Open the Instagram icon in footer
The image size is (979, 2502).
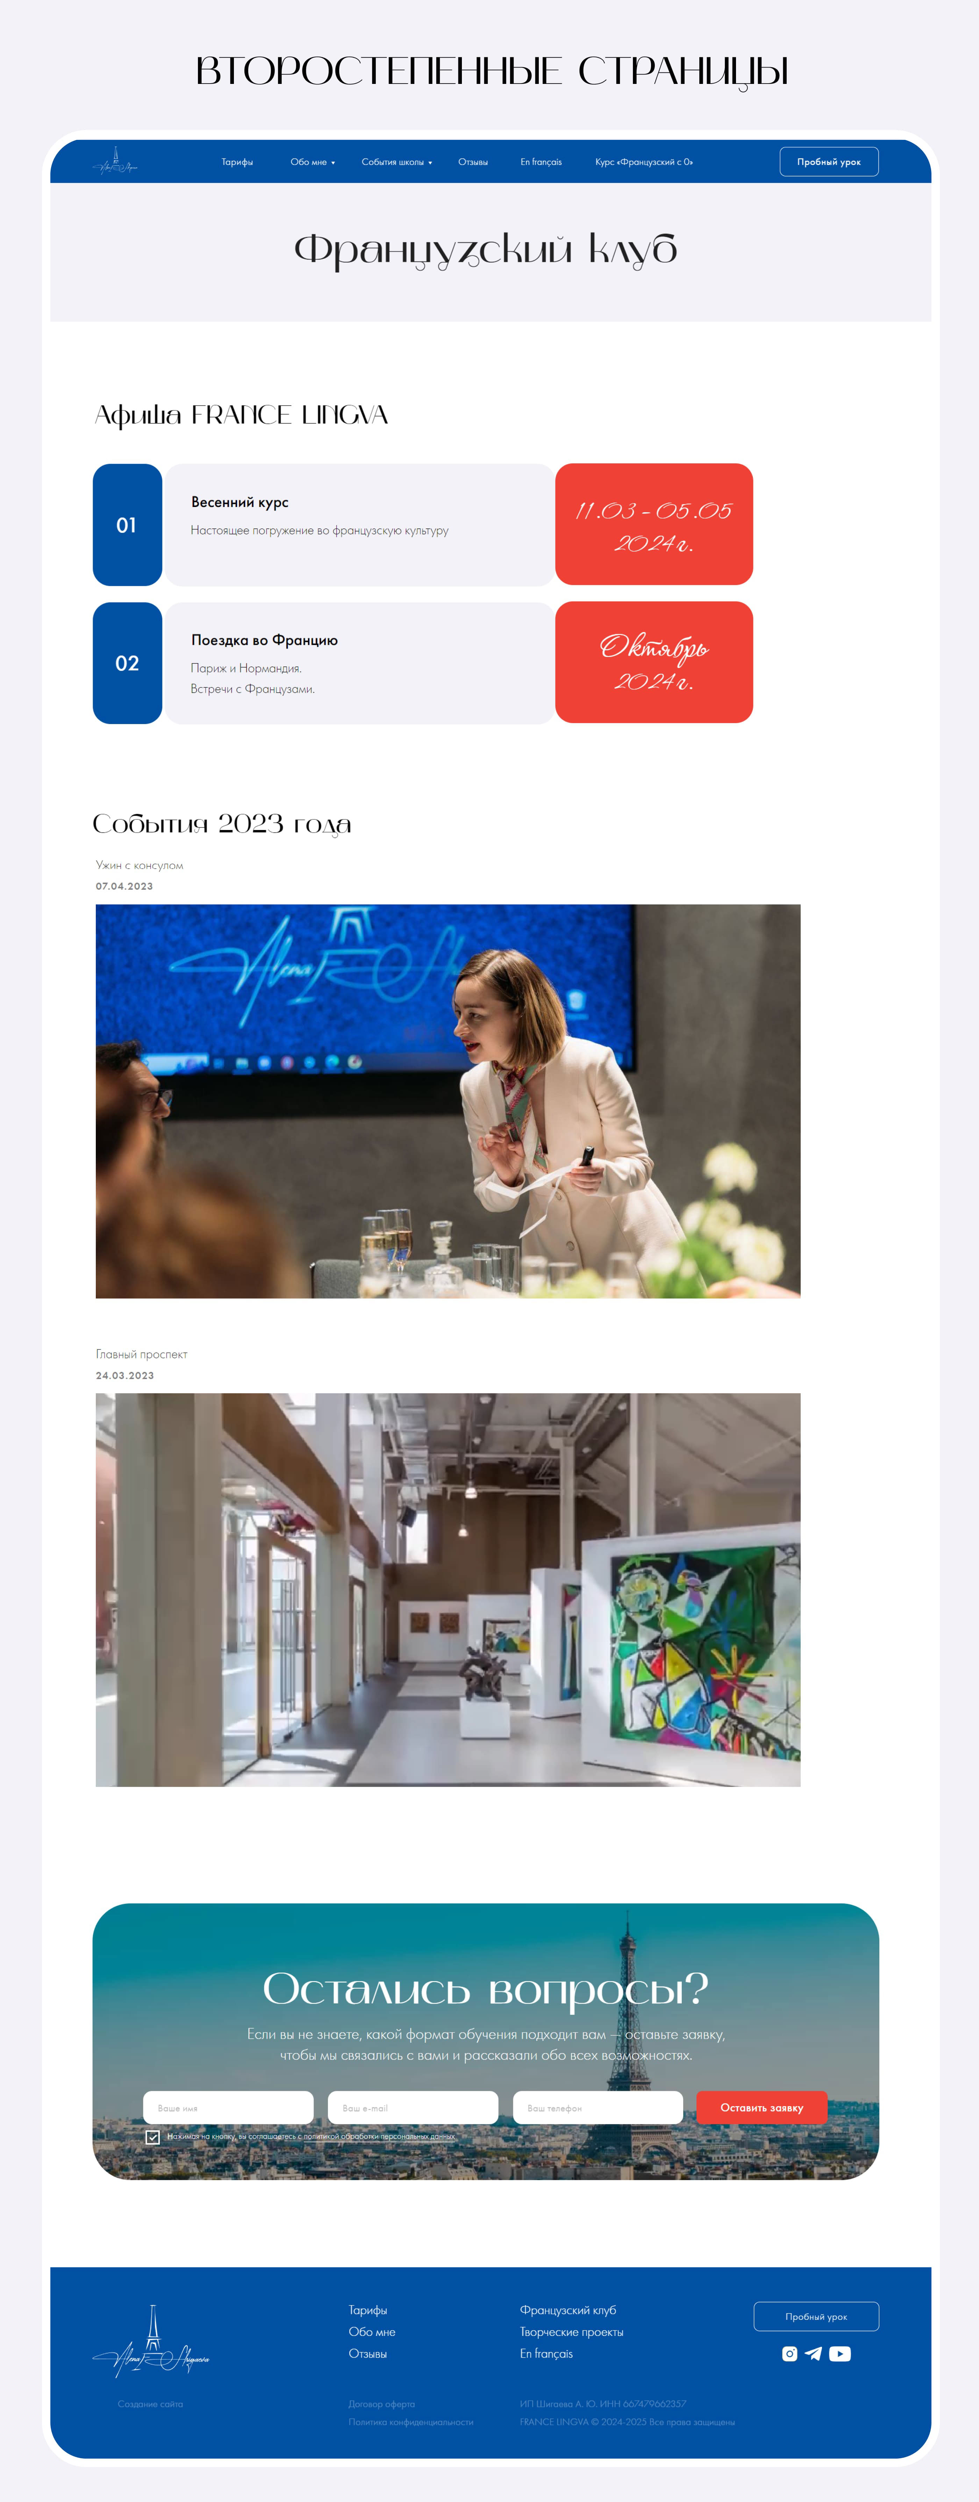789,2353
